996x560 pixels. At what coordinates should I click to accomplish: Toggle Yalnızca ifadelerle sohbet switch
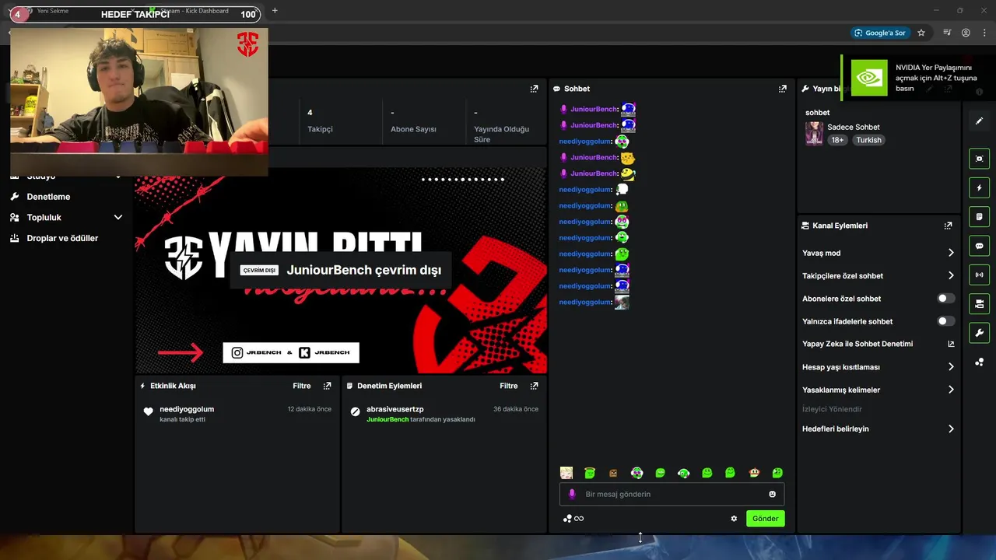(945, 321)
